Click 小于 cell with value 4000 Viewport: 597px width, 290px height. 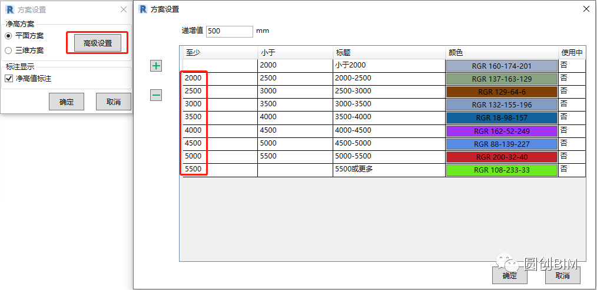pyautogui.click(x=295, y=117)
